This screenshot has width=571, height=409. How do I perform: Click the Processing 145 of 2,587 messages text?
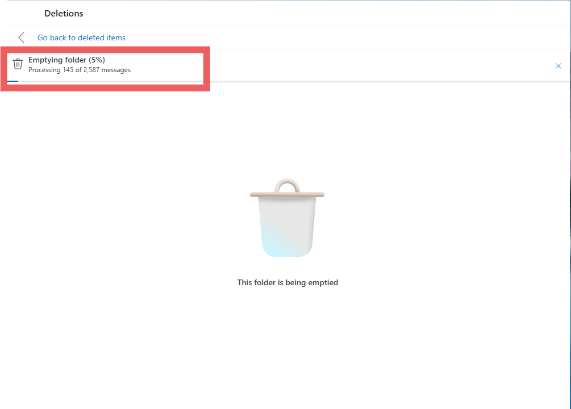80,70
